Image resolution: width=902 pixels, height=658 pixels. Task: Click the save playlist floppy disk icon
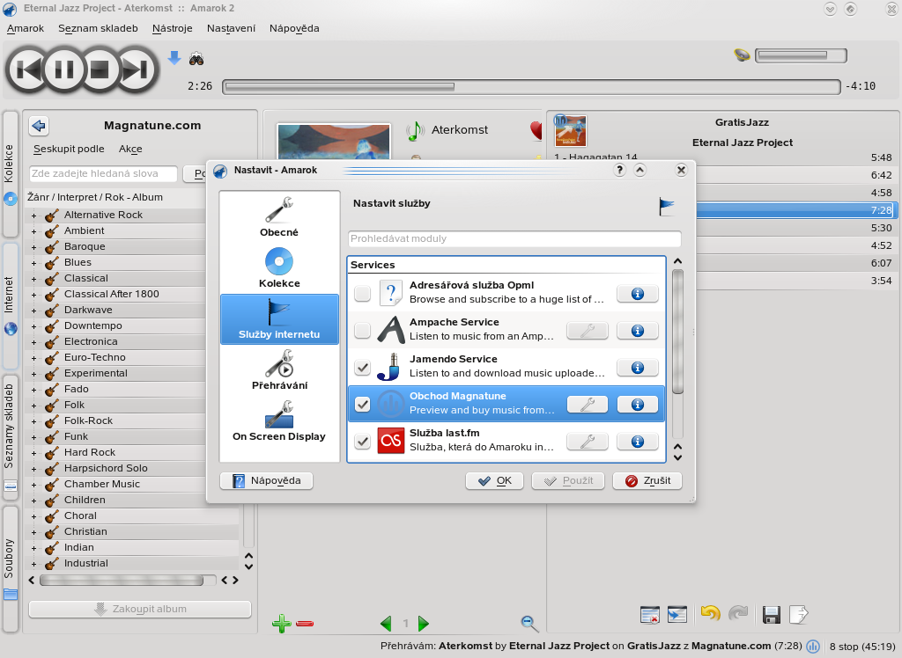point(772,615)
